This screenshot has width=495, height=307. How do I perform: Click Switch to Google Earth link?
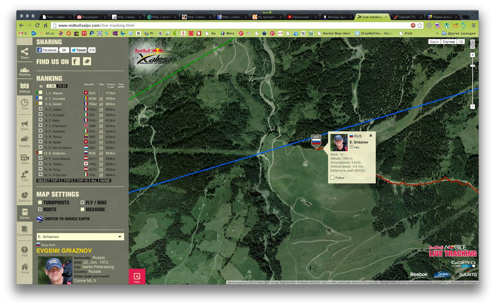[67, 219]
